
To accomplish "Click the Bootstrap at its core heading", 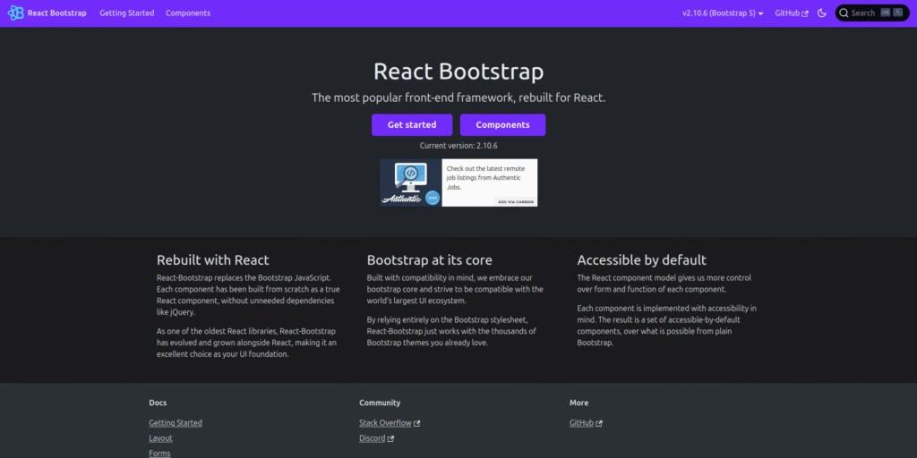I will click(x=430, y=260).
